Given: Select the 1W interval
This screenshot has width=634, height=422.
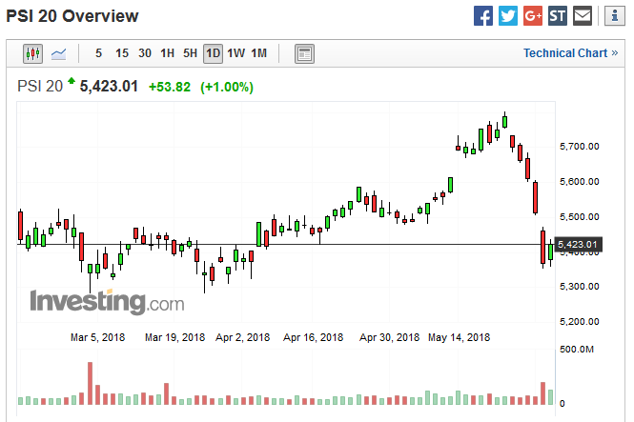Looking at the screenshot, I should pos(235,53).
